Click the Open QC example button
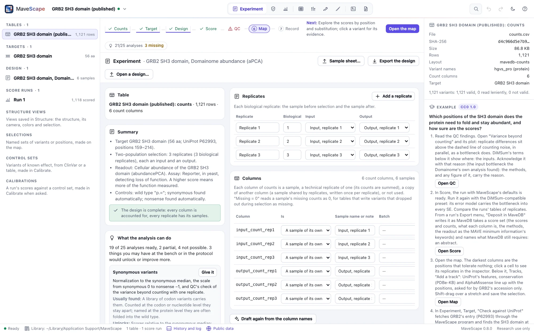 (447, 183)
